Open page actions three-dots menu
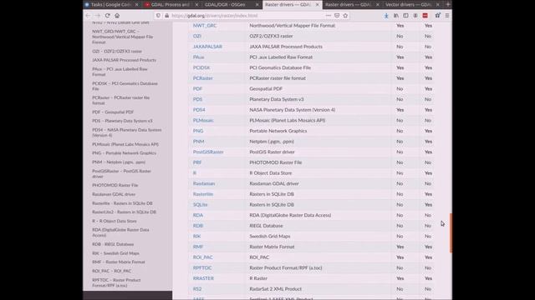The height and width of the screenshot is (300, 535). (328, 16)
